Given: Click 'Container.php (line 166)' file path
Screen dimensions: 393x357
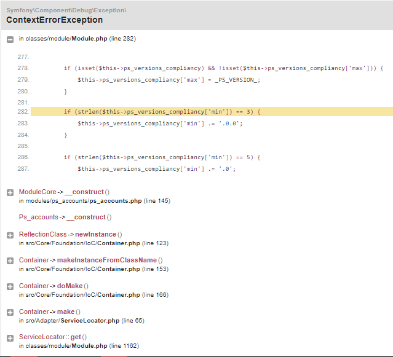Looking at the screenshot, I should (x=133, y=295).
